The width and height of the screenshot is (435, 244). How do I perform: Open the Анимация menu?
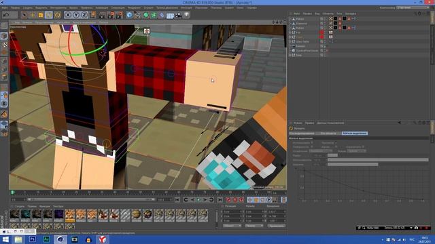[x=102, y=7]
